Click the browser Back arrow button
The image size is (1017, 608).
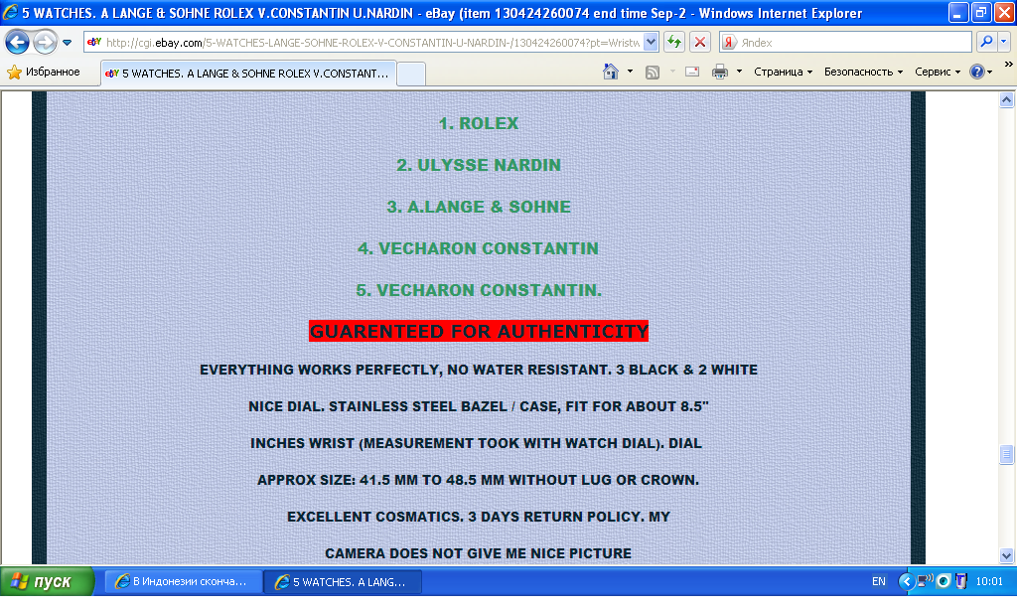(x=17, y=43)
